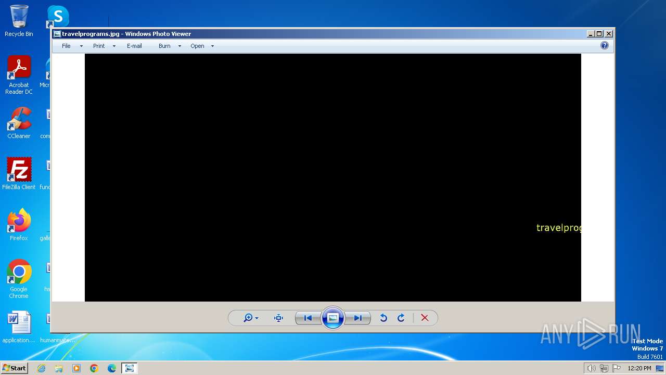
Task: Click the E-mail toolbar item
Action: pos(134,46)
